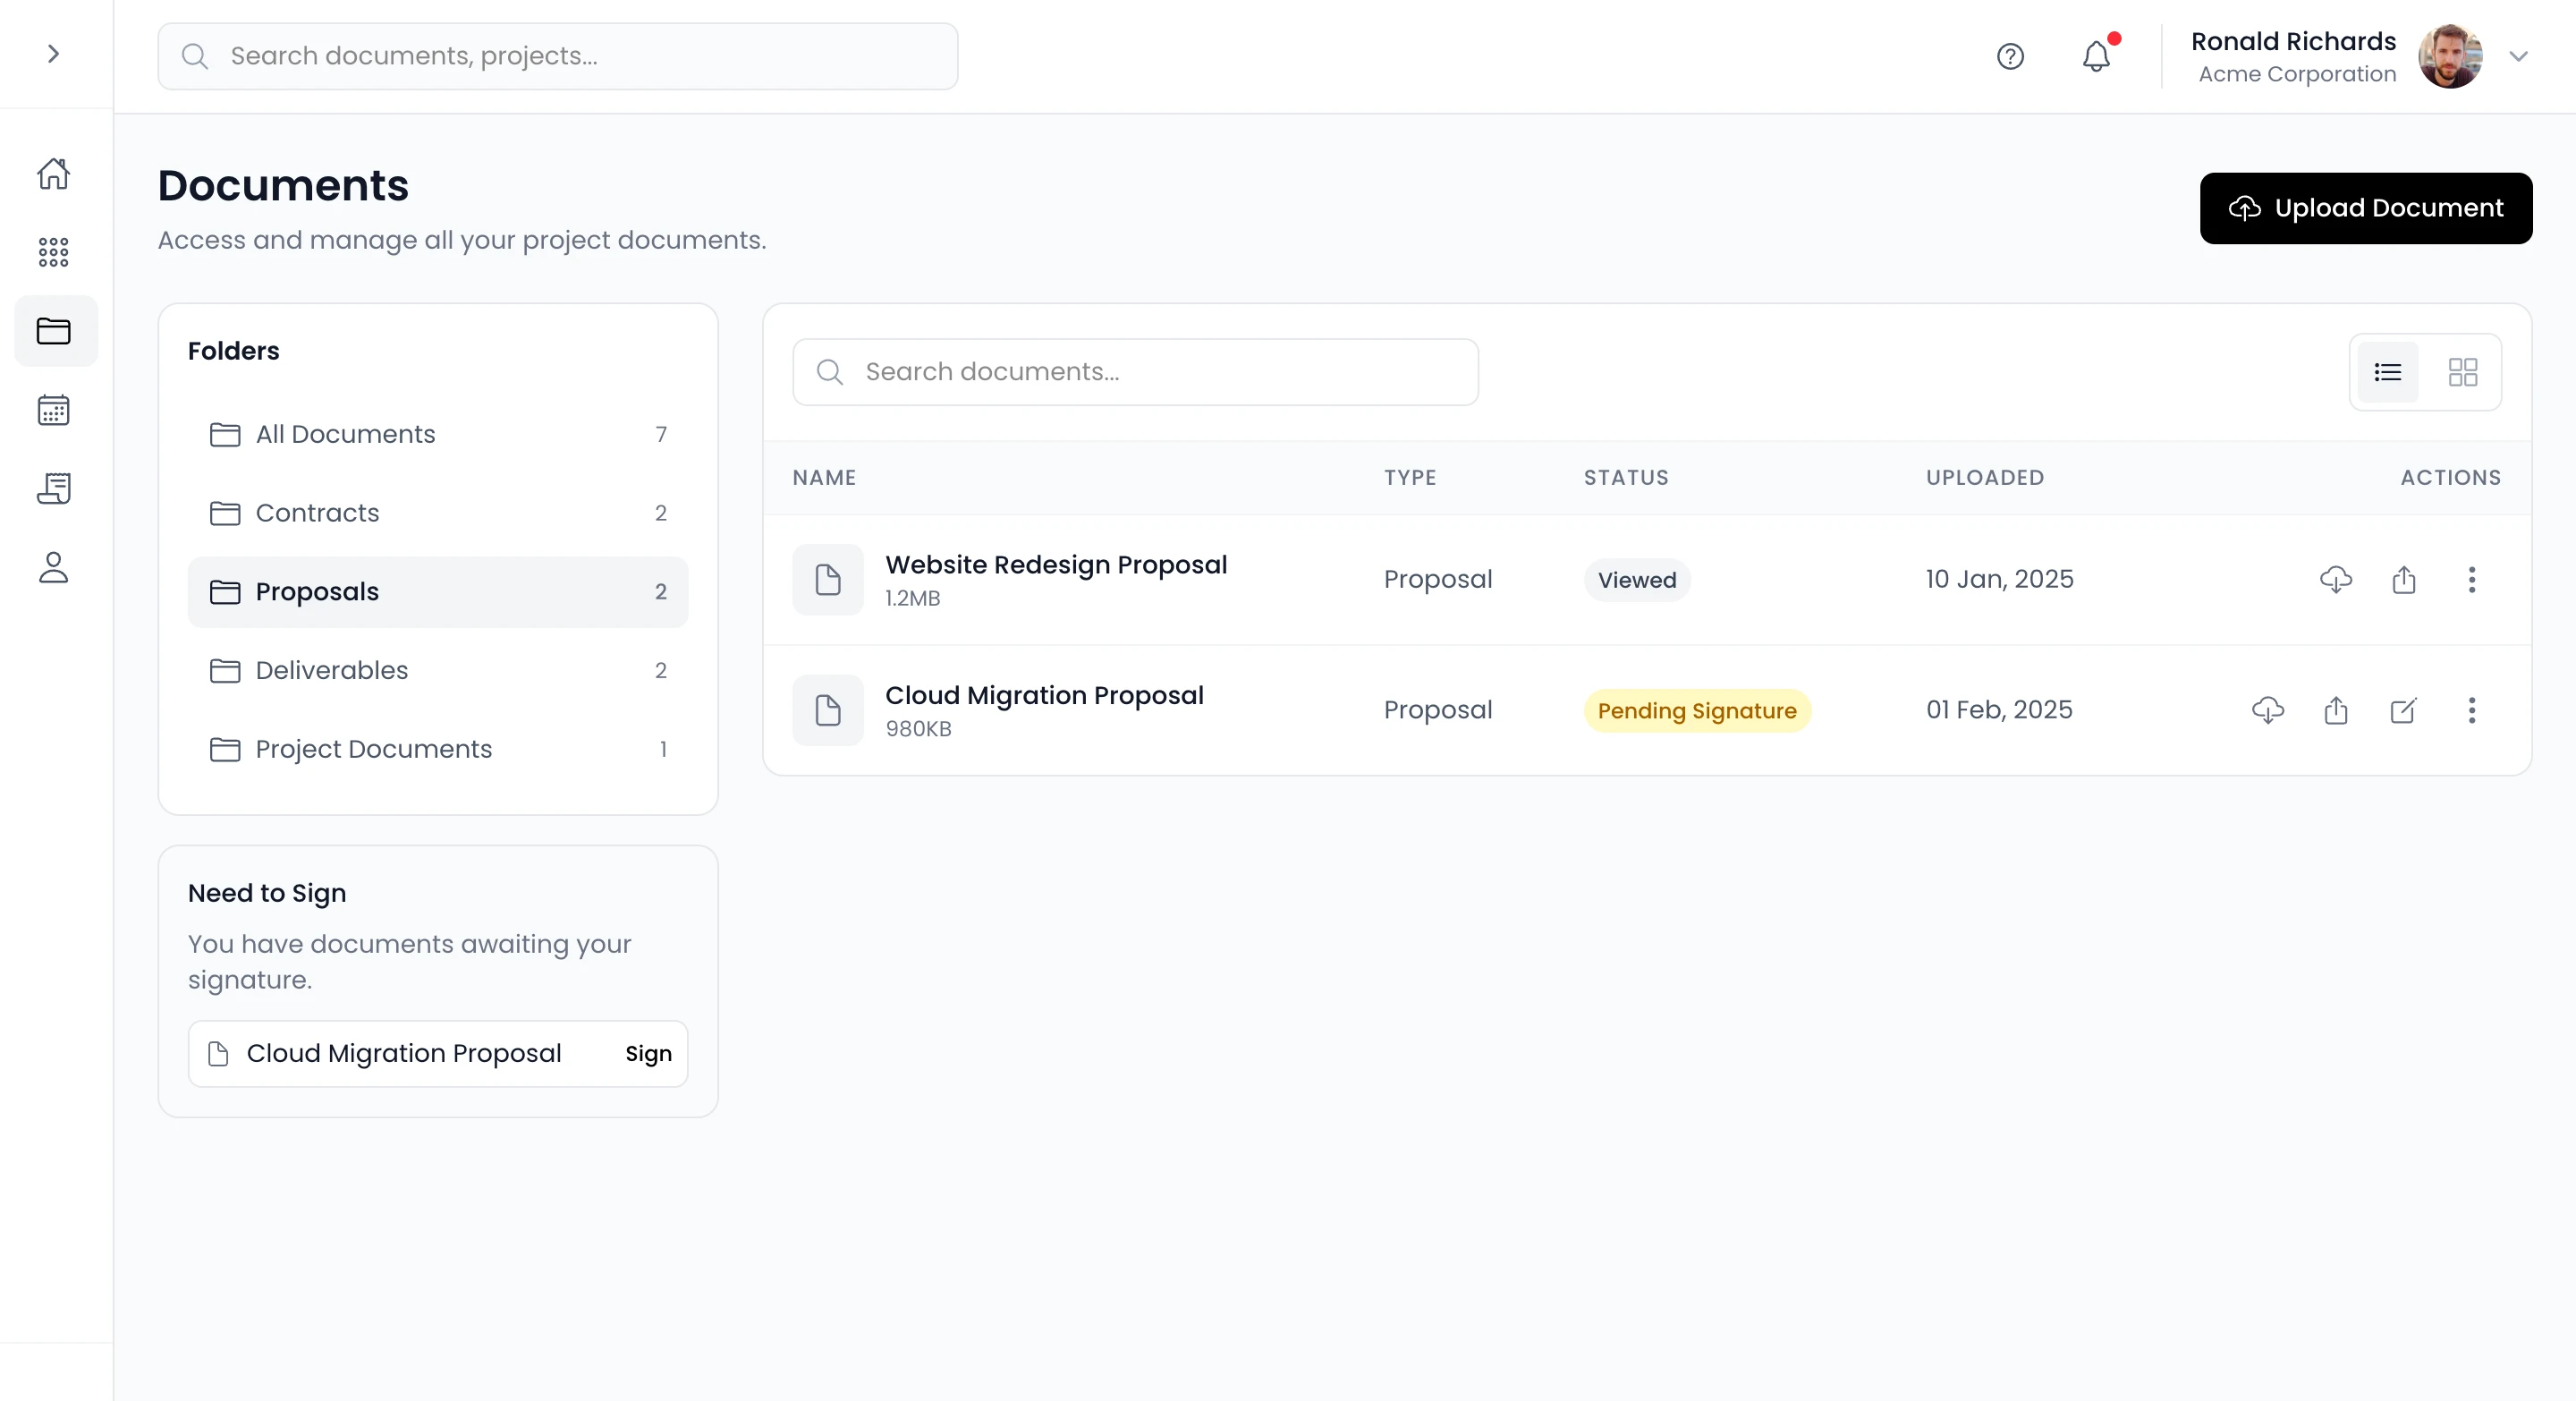Toggle help via the question mark icon
The image size is (2576, 1401).
tap(2010, 56)
